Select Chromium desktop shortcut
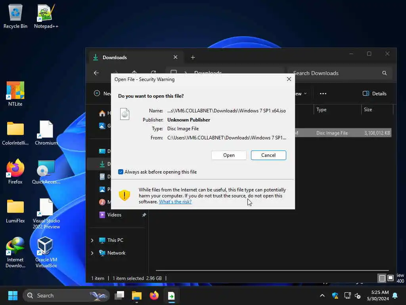The width and height of the screenshot is (406, 305). 46,133
